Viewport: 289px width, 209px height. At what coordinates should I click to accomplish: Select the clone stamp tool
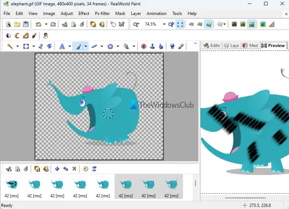[152, 46]
